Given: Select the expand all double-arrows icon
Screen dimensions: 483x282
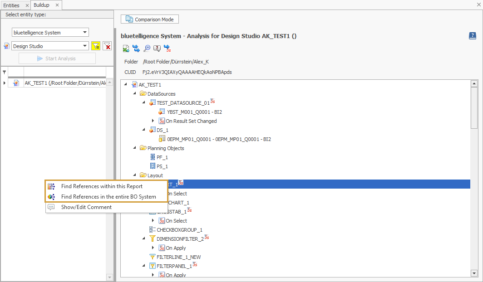Looking at the screenshot, I should coord(136,48).
